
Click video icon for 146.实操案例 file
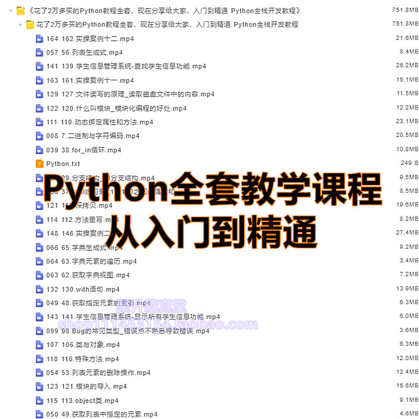[x=39, y=234]
